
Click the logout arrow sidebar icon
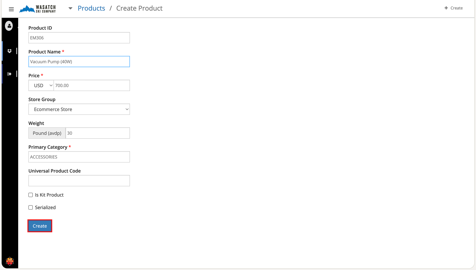9,74
